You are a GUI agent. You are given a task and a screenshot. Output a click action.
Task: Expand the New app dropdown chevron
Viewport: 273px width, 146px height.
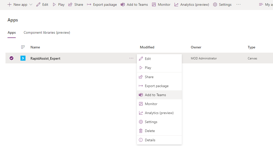click(31, 4)
